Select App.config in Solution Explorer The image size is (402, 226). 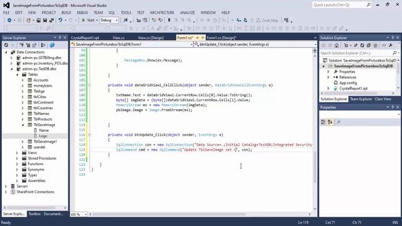click(x=348, y=83)
